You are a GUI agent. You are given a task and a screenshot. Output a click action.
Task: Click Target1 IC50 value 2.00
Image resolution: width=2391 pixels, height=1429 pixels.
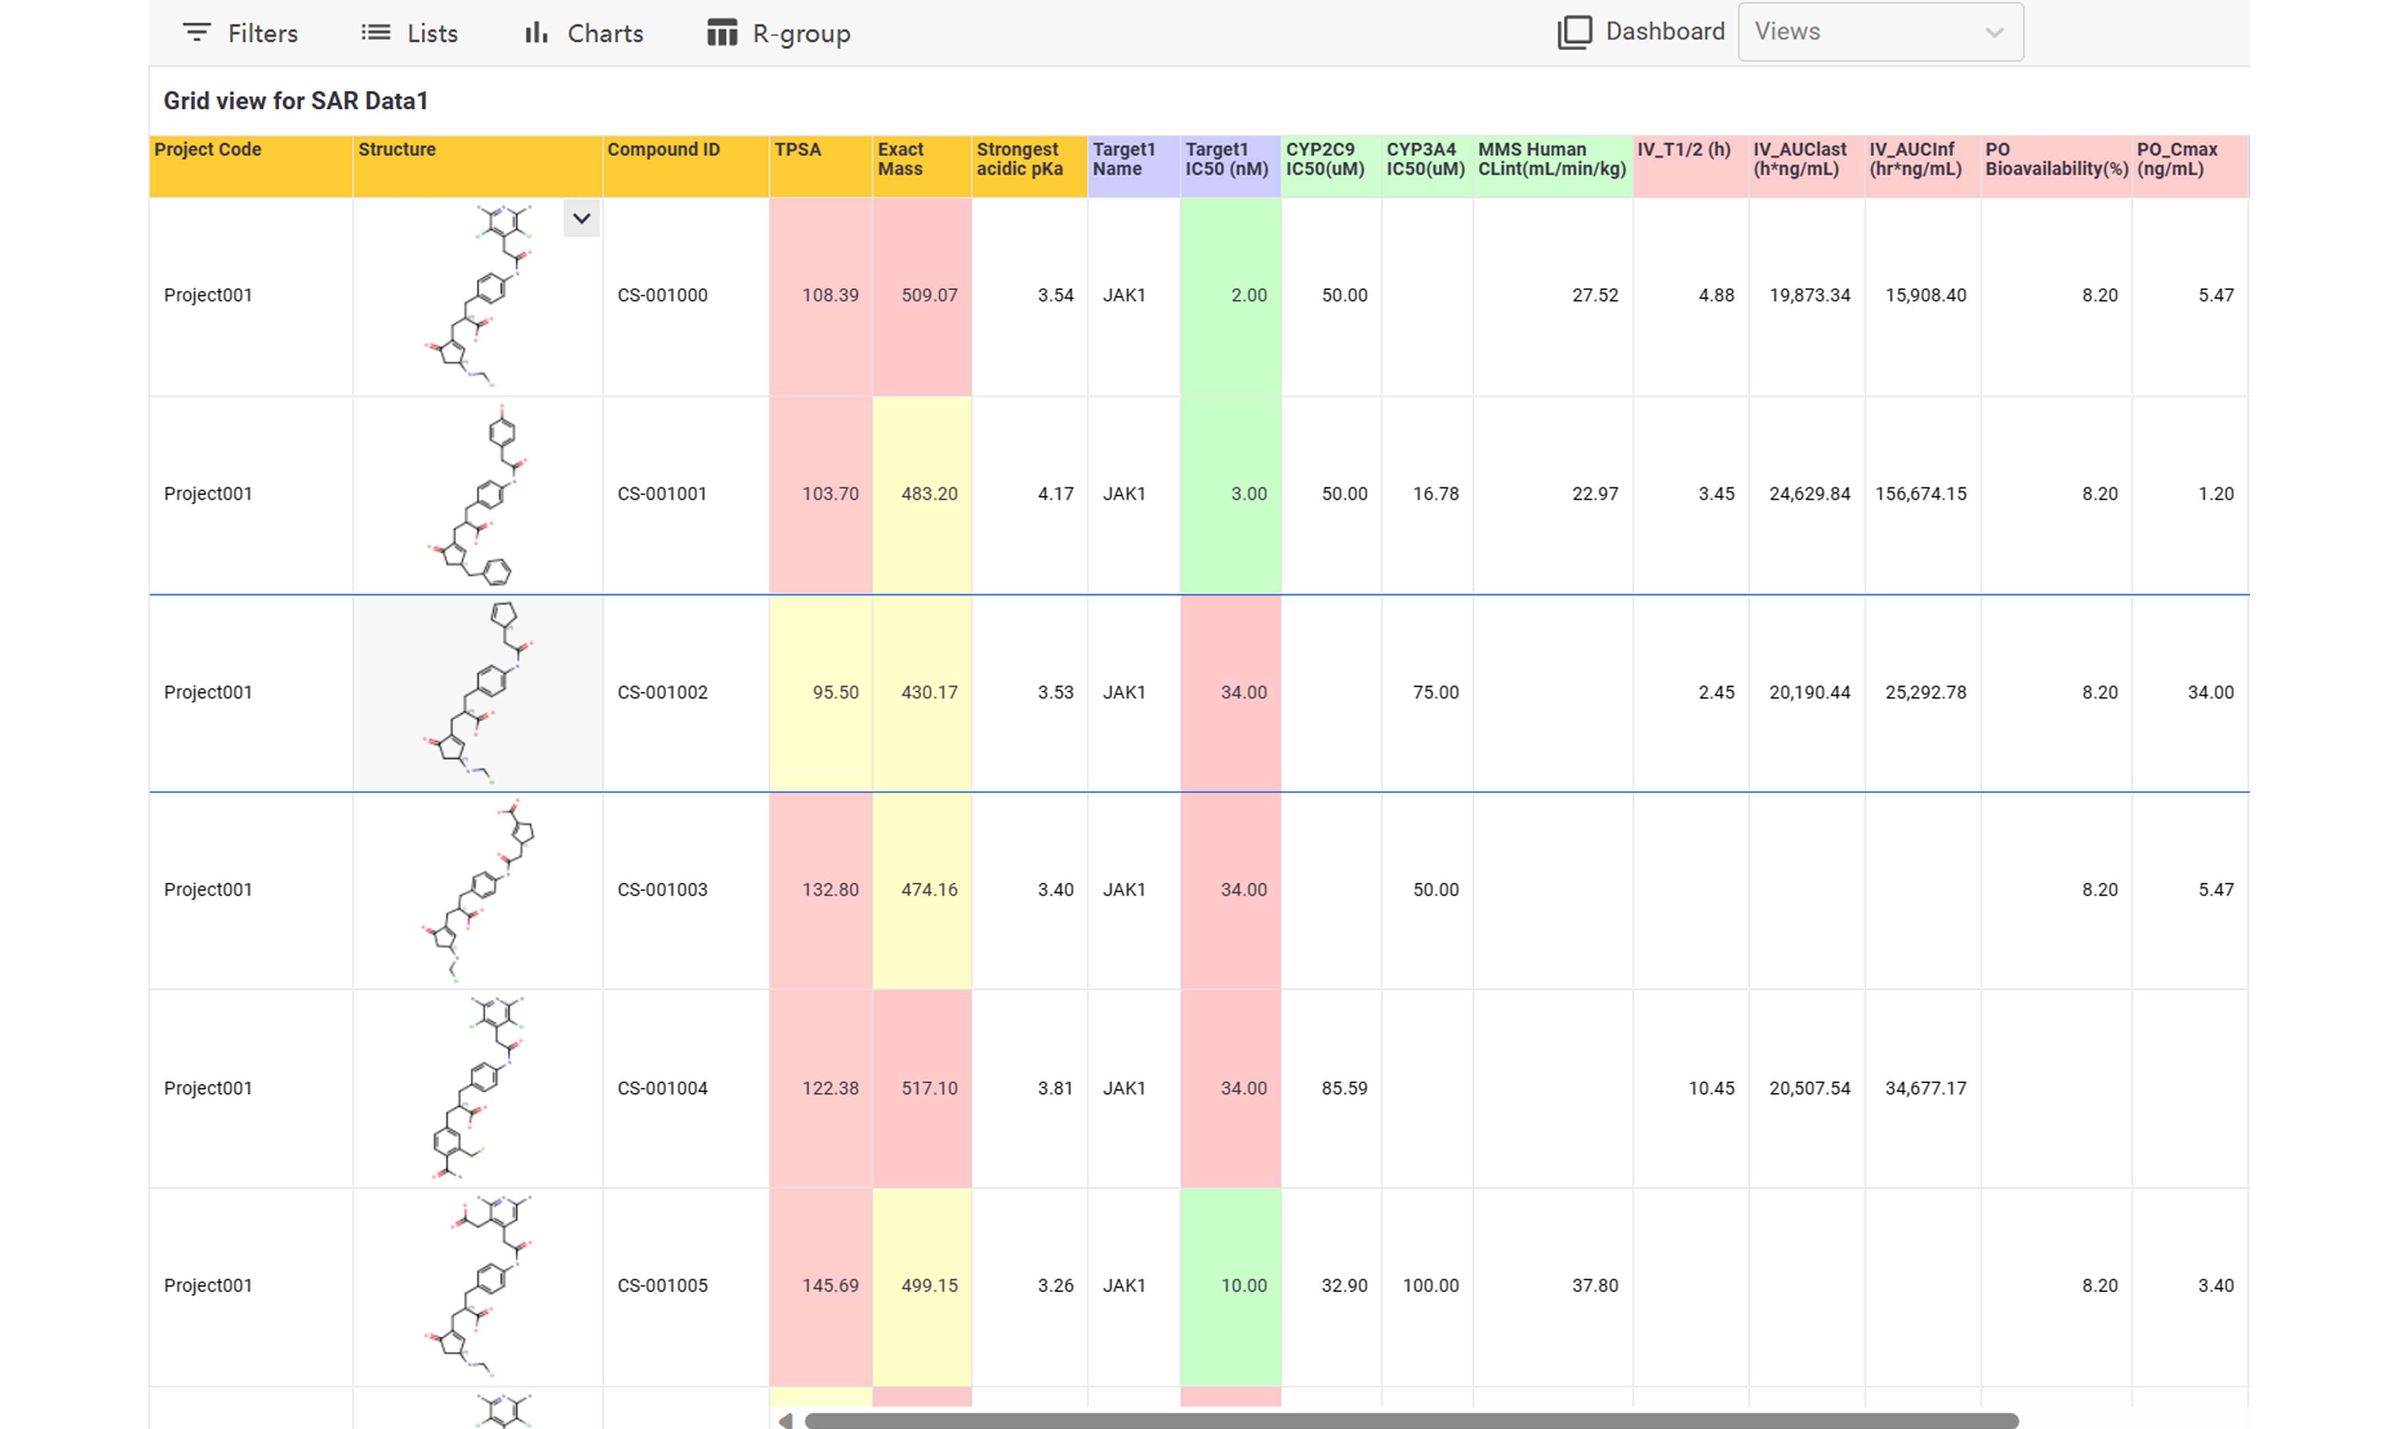pos(1249,296)
